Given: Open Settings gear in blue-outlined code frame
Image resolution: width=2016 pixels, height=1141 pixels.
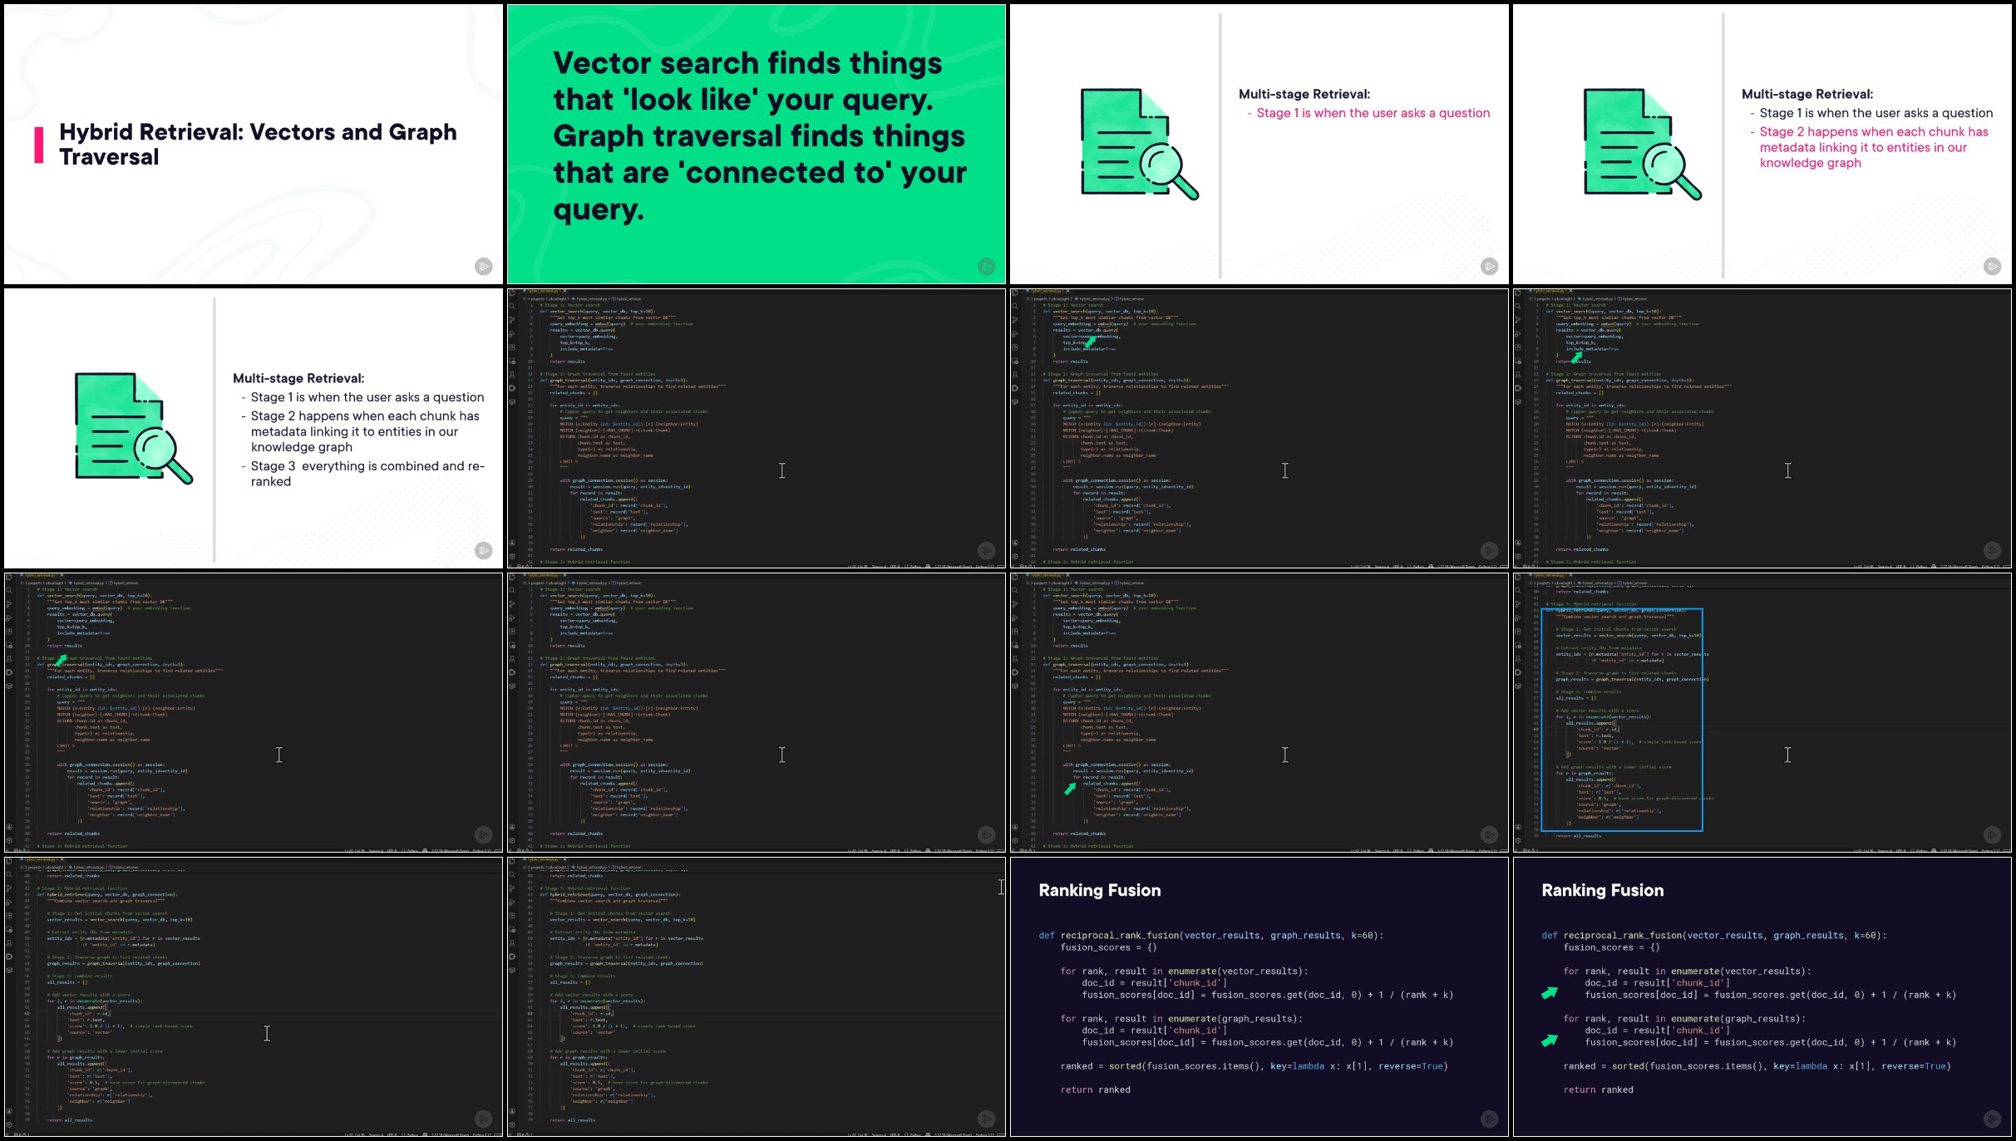Looking at the screenshot, I should [x=1518, y=840].
